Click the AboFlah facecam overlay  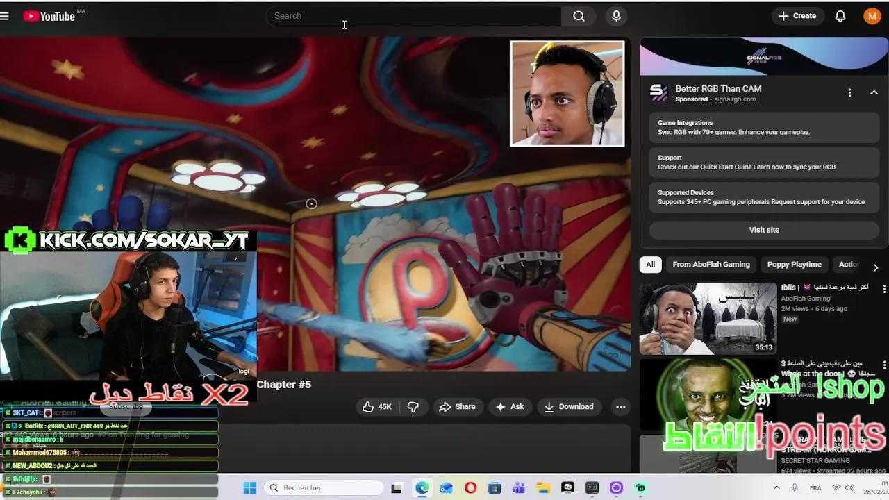567,94
